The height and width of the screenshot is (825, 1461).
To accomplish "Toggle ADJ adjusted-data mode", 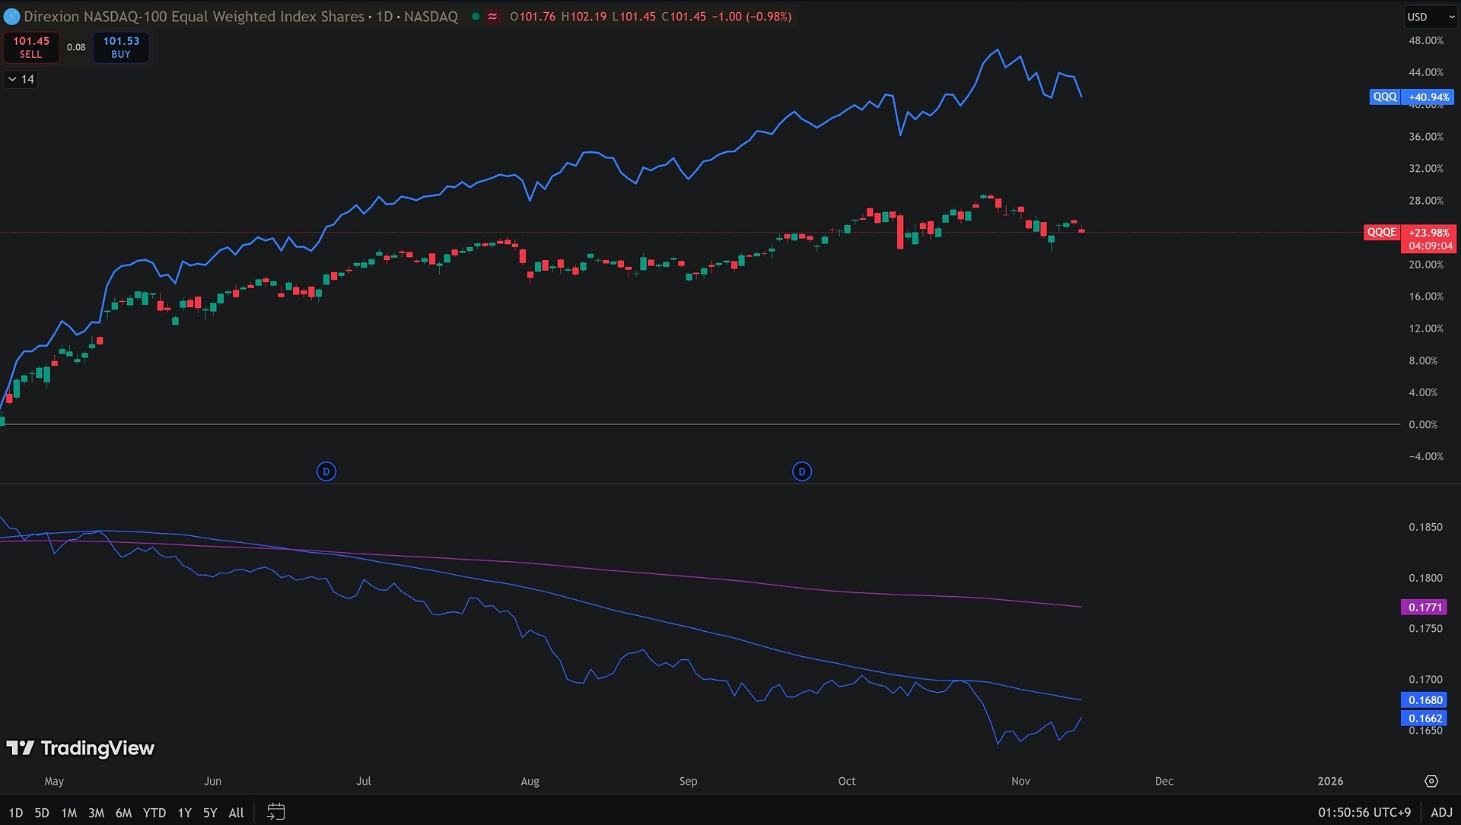I will (1441, 812).
